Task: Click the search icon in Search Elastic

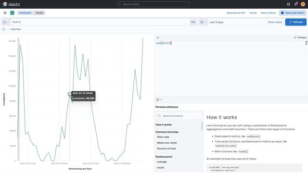Action: point(120,4)
